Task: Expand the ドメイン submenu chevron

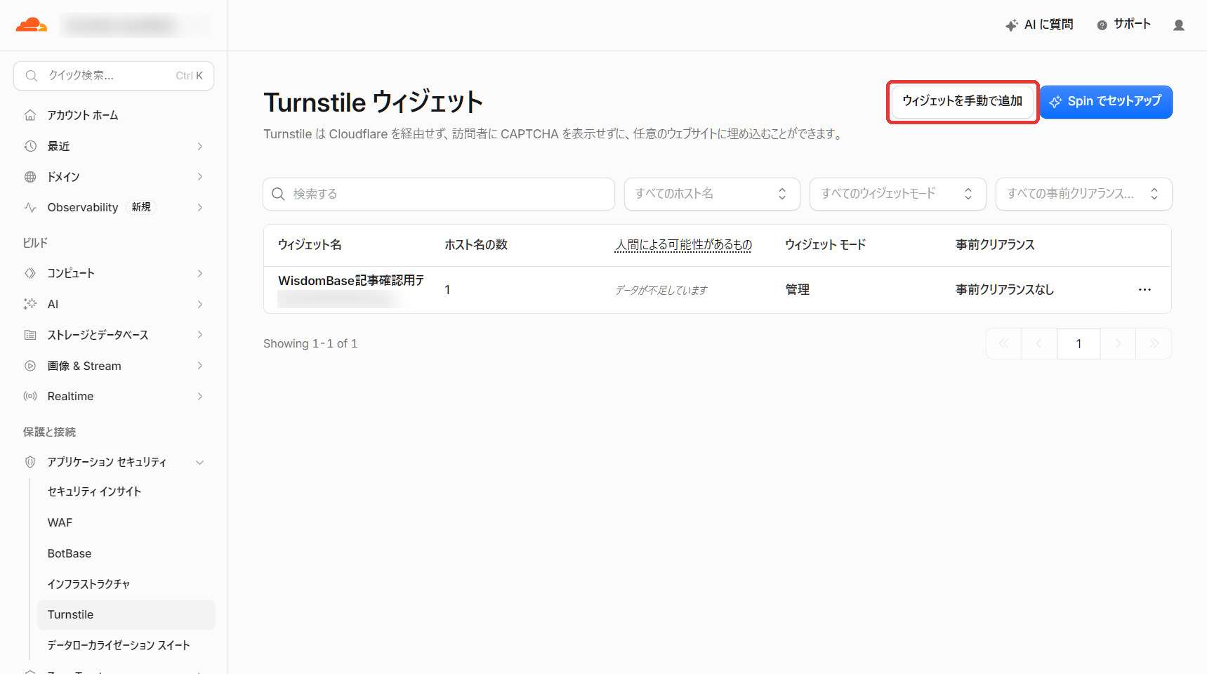Action: click(x=200, y=177)
